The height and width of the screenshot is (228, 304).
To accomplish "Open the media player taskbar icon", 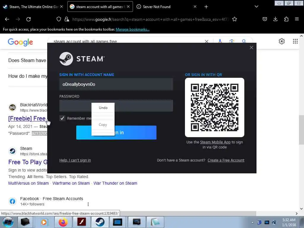I will (44, 222).
